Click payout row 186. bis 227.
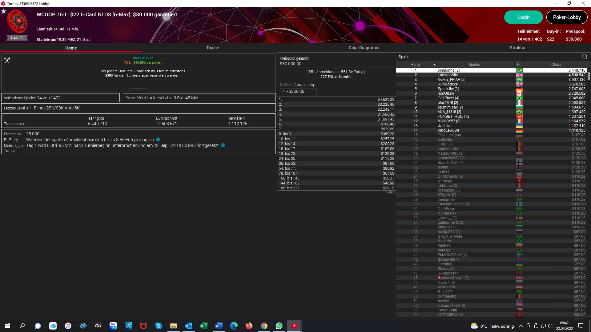This screenshot has width=591, height=332. (x=336, y=188)
